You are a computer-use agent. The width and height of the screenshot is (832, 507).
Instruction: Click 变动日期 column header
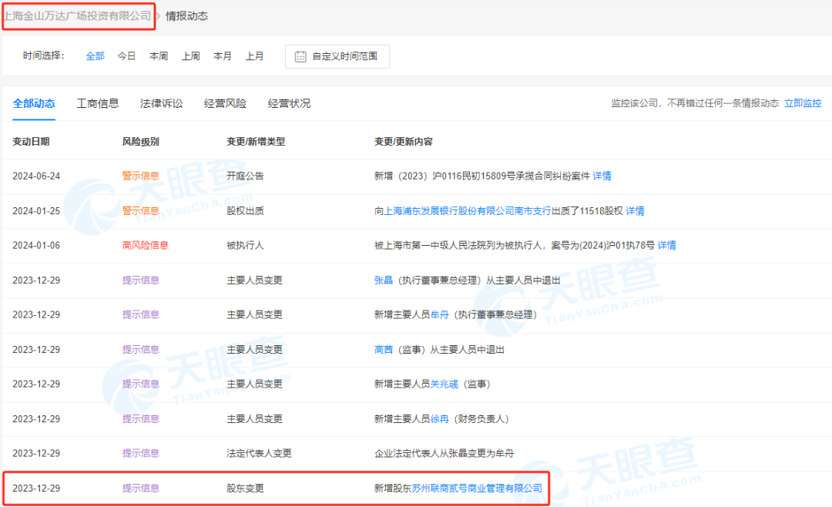[31, 142]
